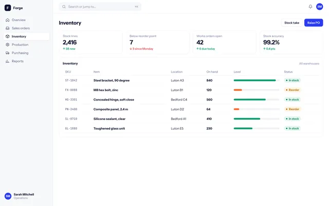Click the Raise PO button
Viewport: 329px width, 206px height.
314,23
